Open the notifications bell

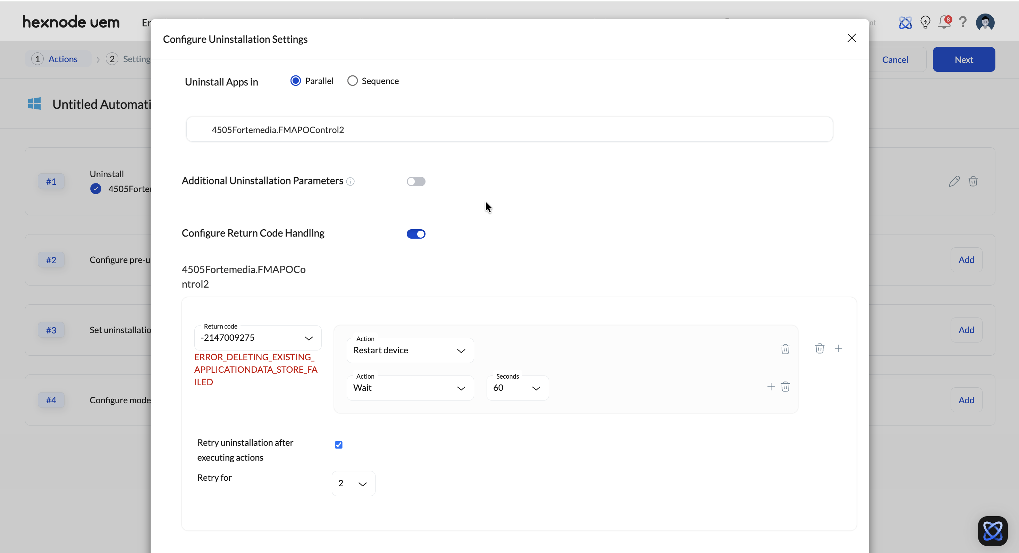coord(944,22)
